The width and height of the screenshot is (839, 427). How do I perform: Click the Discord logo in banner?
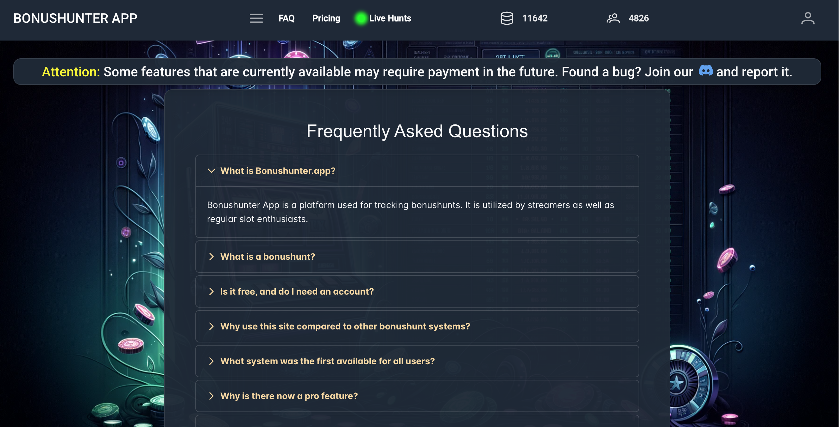pos(705,71)
